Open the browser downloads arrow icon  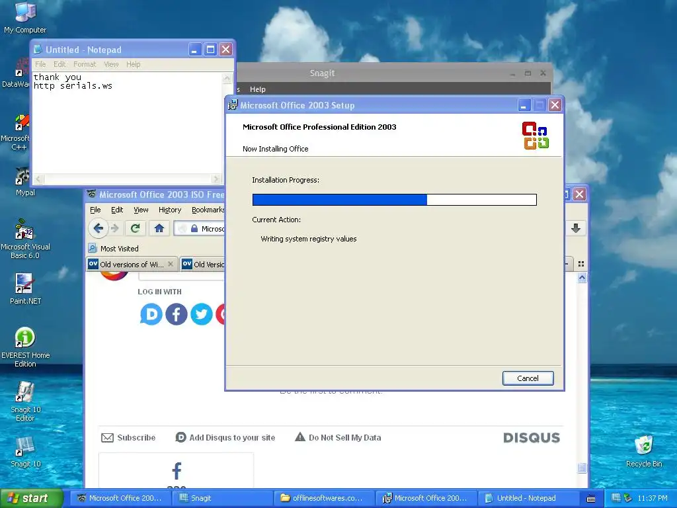click(x=576, y=228)
